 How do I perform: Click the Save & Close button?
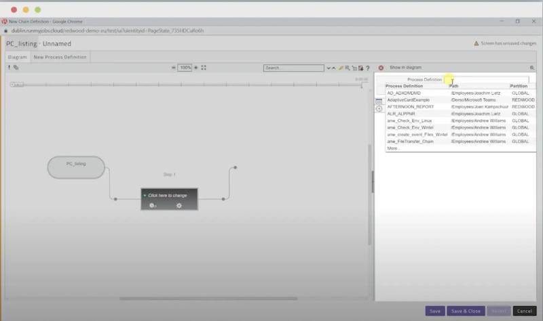pyautogui.click(x=466, y=311)
